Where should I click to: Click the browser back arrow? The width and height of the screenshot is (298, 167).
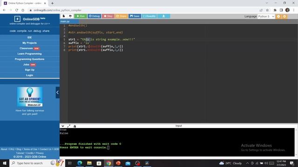point(4,10)
